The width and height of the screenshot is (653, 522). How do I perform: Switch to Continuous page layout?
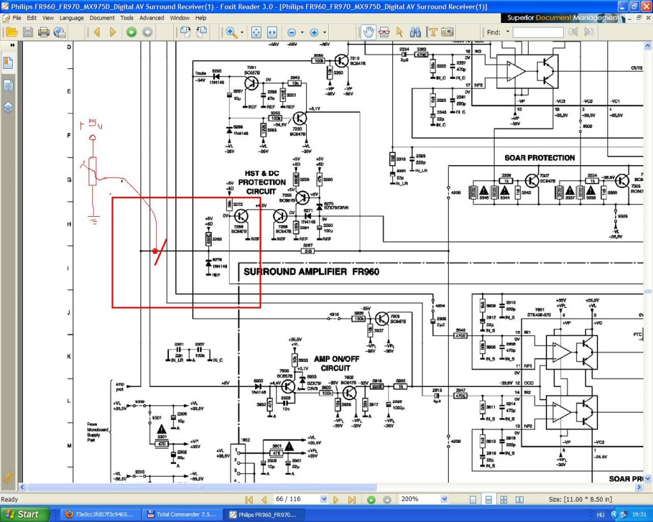[x=488, y=500]
